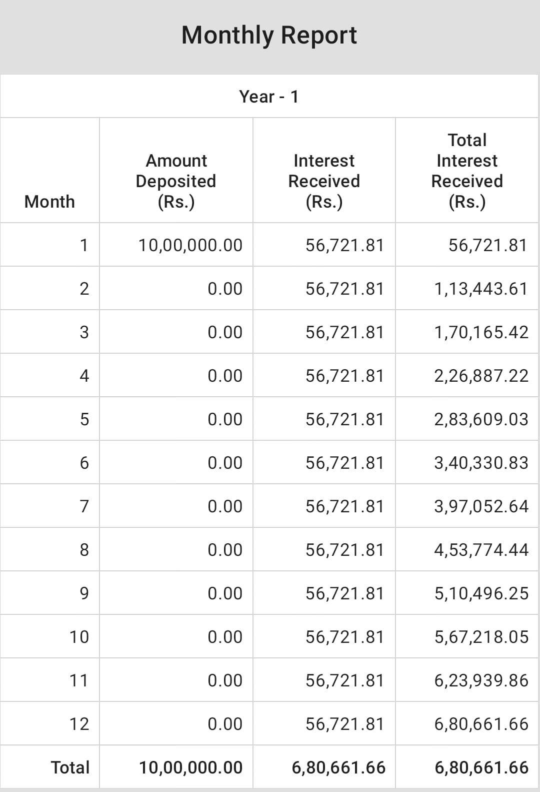Screen dimensions: 540x792
Task: Select total interest value 1,13,443.61
Action: click(x=480, y=289)
